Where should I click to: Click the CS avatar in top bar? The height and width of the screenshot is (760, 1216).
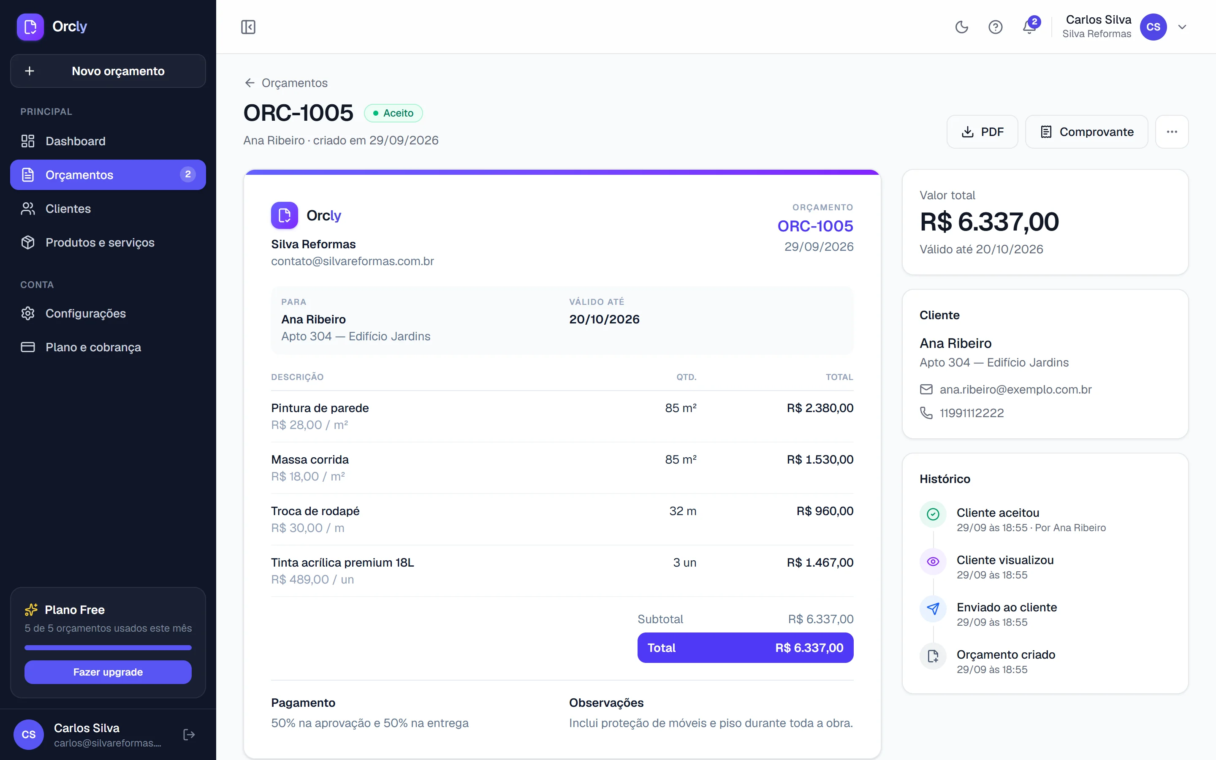click(x=1153, y=27)
